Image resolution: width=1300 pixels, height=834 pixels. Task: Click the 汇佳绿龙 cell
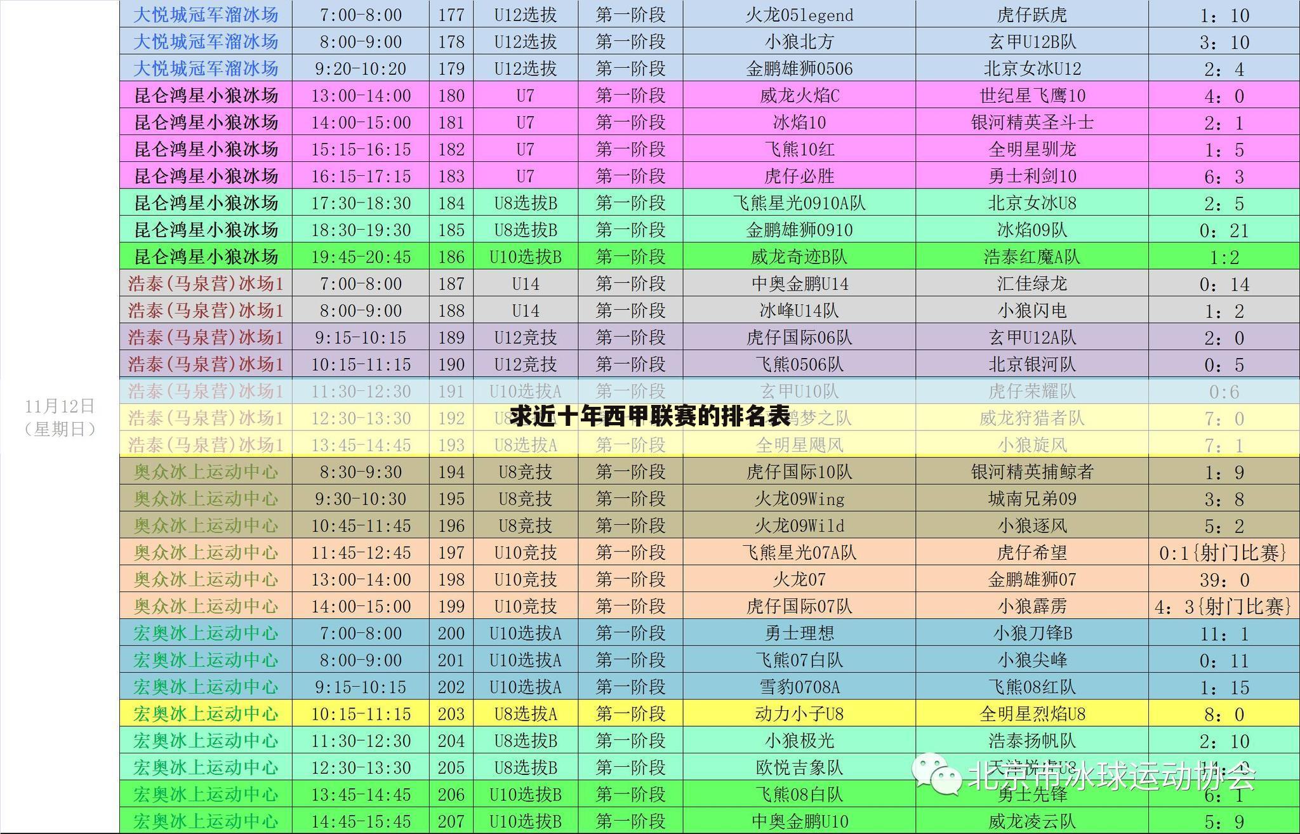tap(1032, 284)
